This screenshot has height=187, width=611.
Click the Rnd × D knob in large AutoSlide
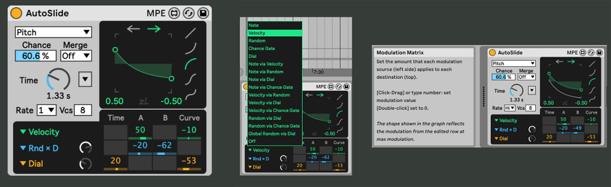pos(86,148)
